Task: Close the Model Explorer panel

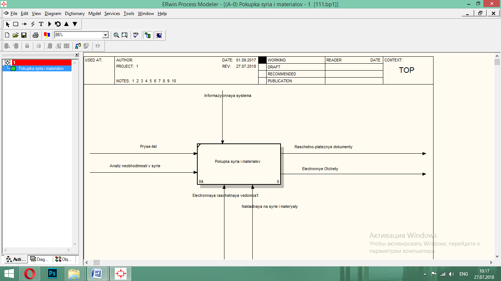Action: 77,55
